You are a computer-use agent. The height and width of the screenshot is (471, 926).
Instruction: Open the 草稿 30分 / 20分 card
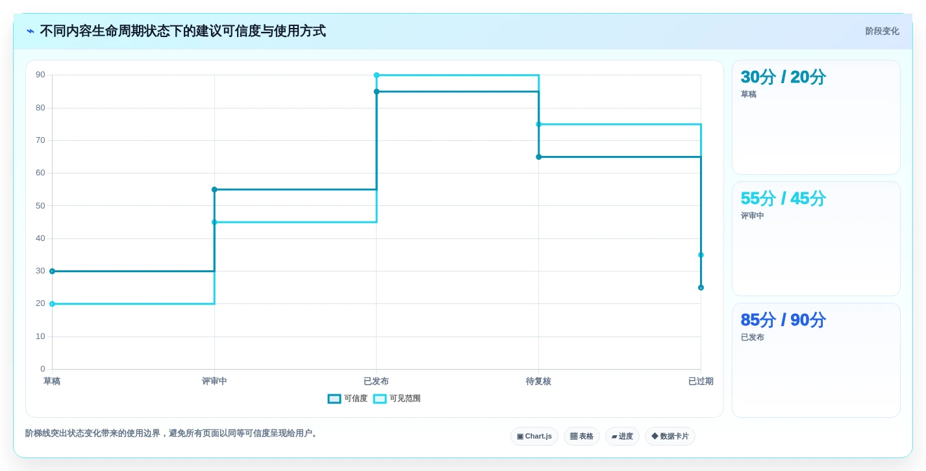pos(816,118)
